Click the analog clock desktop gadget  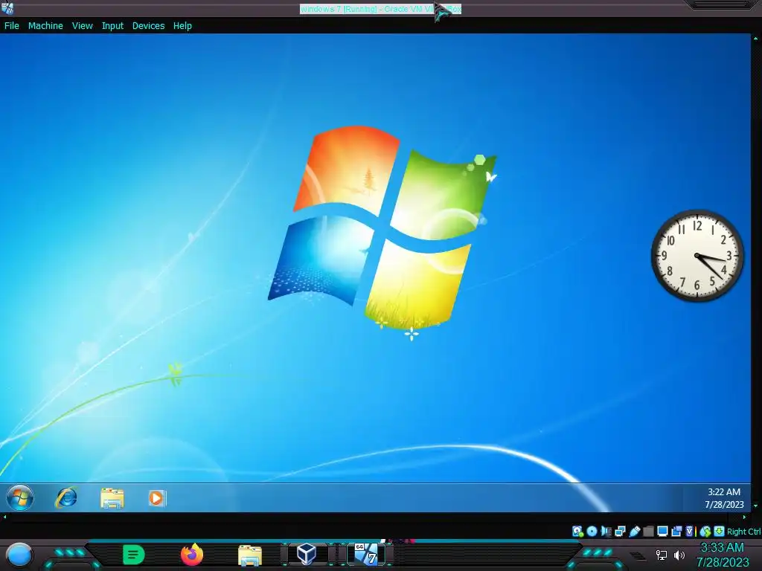[697, 256]
